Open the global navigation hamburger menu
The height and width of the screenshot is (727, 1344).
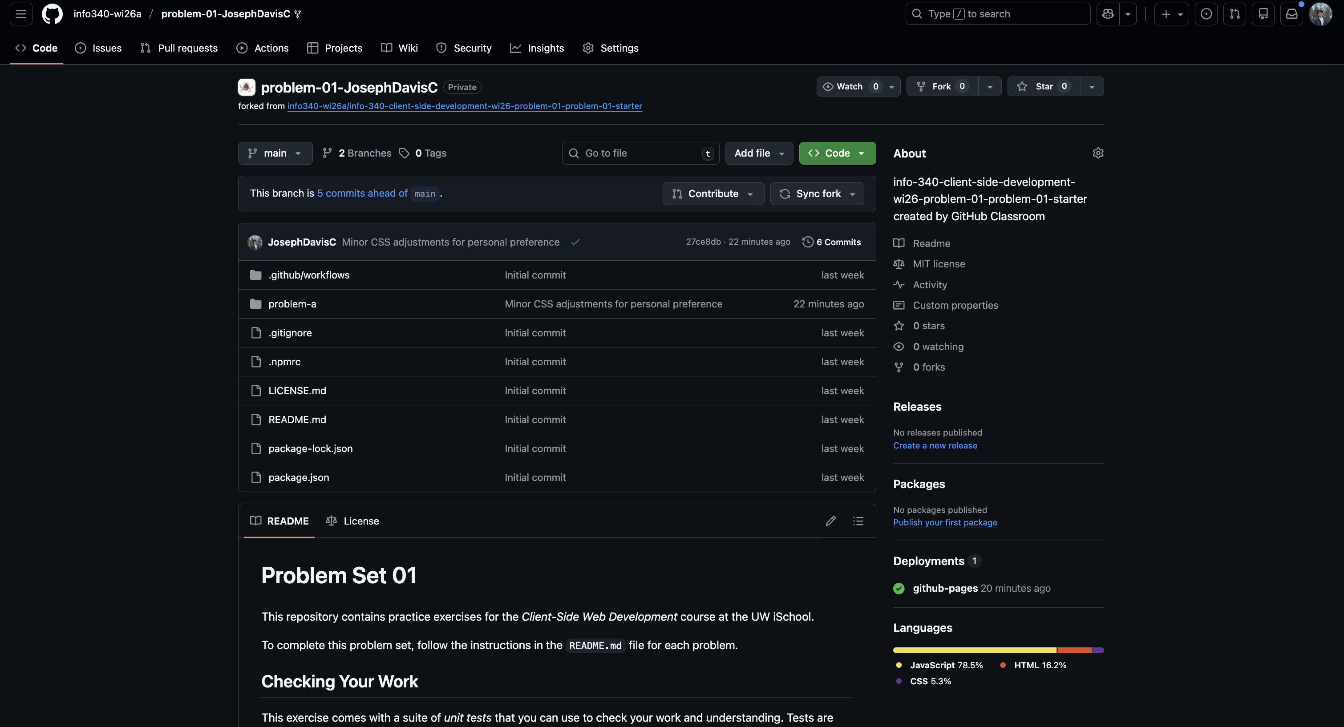point(20,13)
